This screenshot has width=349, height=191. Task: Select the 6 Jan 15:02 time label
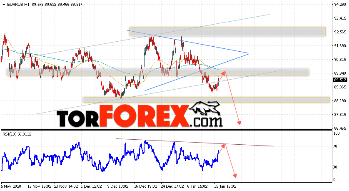198,186
